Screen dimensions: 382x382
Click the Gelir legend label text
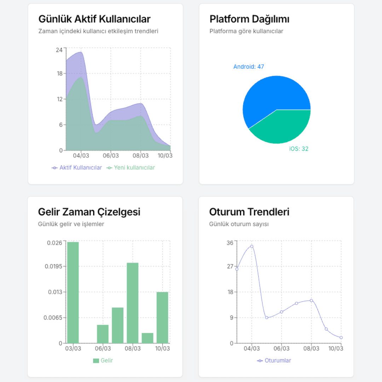tap(107, 360)
